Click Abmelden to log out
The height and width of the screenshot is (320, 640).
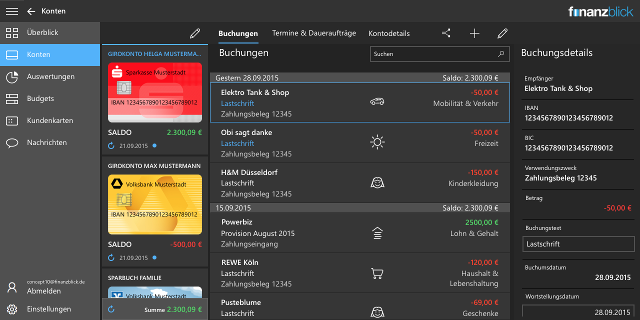[x=44, y=291]
